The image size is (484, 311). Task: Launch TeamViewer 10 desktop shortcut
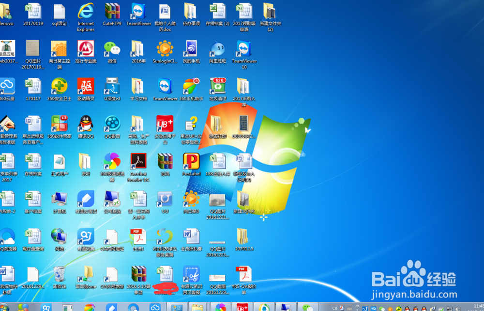pyautogui.click(x=244, y=55)
